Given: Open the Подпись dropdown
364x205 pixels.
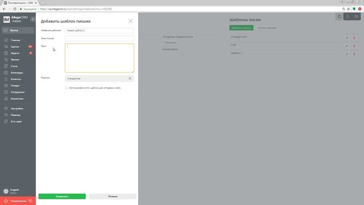Looking at the screenshot, I should (100, 79).
